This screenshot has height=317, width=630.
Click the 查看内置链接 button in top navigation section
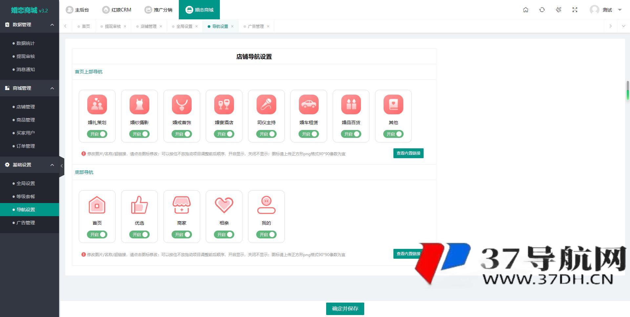(408, 153)
